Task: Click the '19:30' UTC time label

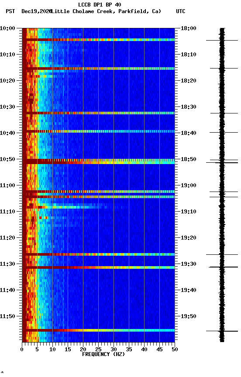Action: 189,264
